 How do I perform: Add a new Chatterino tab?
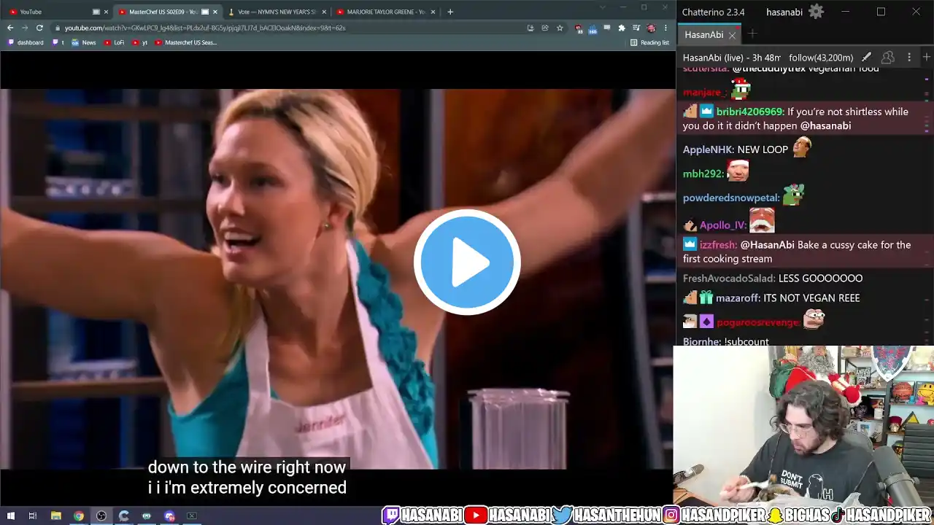coord(752,34)
